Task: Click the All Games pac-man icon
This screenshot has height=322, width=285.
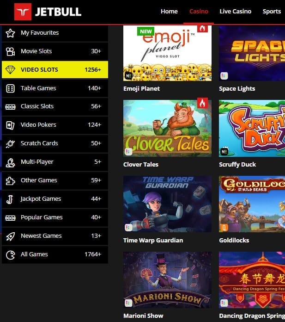Action: coord(10,255)
